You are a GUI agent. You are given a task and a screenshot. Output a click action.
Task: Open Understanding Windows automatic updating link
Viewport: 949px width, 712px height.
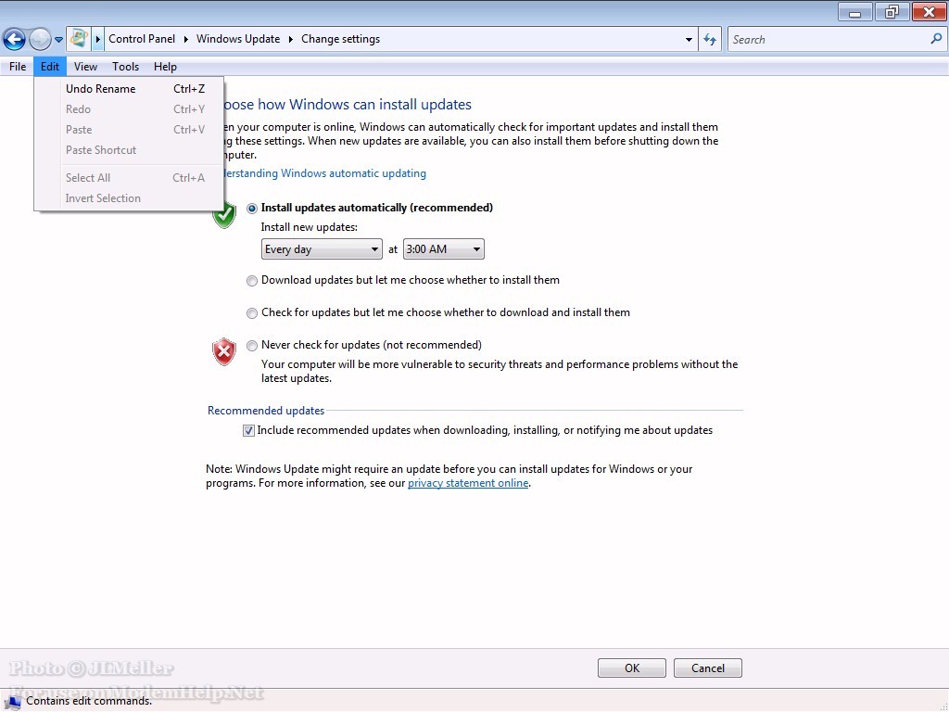click(325, 173)
